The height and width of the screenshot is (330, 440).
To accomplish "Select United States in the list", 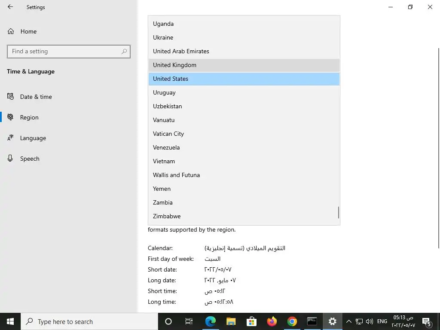I will click(244, 79).
